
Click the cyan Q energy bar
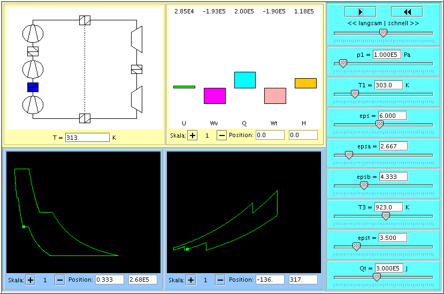click(x=245, y=80)
